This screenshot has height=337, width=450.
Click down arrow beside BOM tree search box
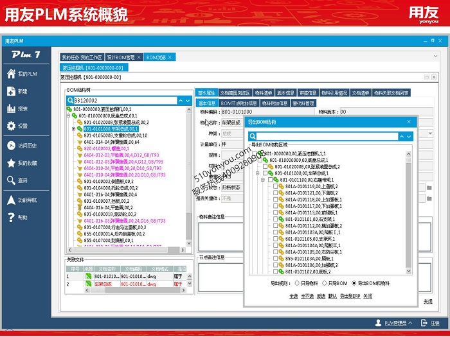pyautogui.click(x=189, y=101)
